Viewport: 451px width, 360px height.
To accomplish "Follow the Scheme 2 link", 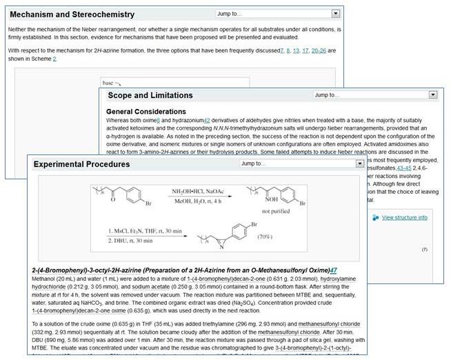I will click(54, 59).
